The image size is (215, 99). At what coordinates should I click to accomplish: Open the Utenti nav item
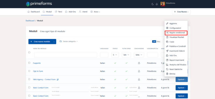(83, 12)
